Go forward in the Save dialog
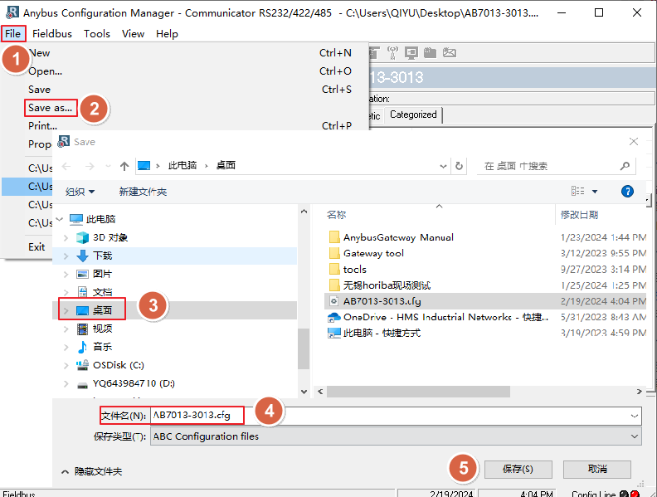The width and height of the screenshot is (657, 497). click(x=90, y=167)
